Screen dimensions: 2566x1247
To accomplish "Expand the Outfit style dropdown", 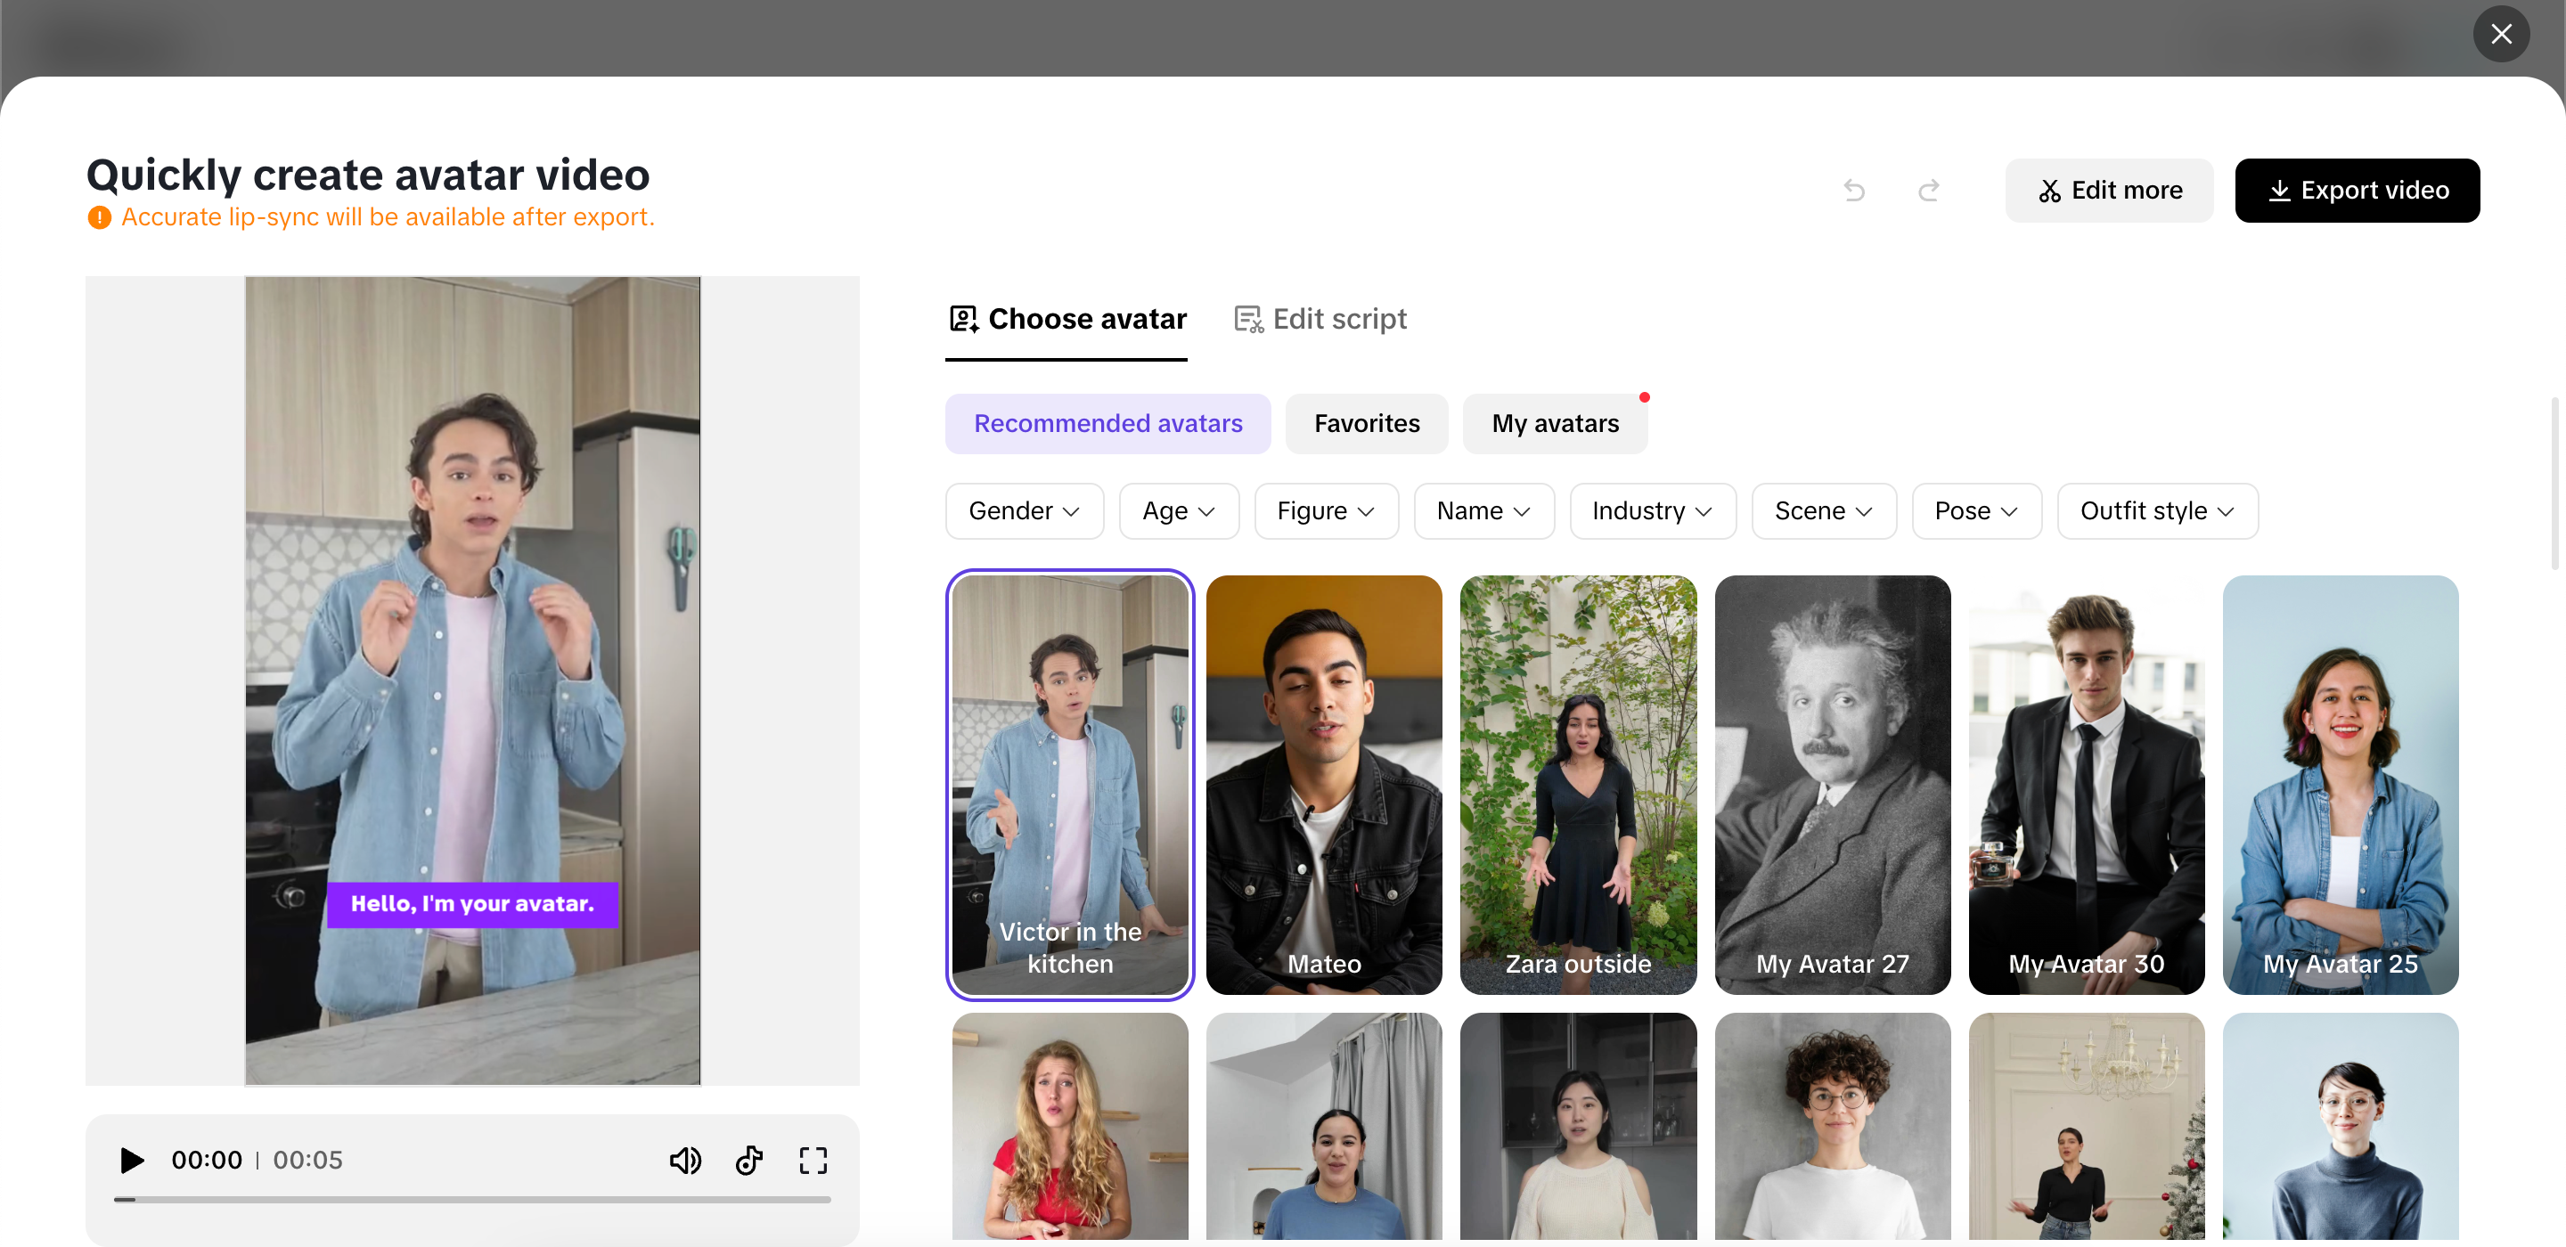I will pyautogui.click(x=2158, y=511).
